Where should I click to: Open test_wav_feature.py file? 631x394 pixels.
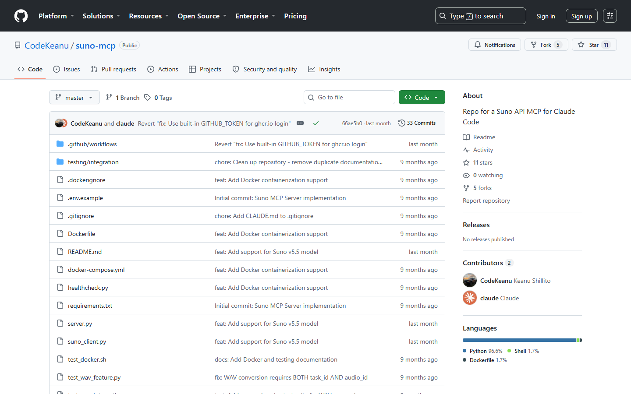point(94,377)
